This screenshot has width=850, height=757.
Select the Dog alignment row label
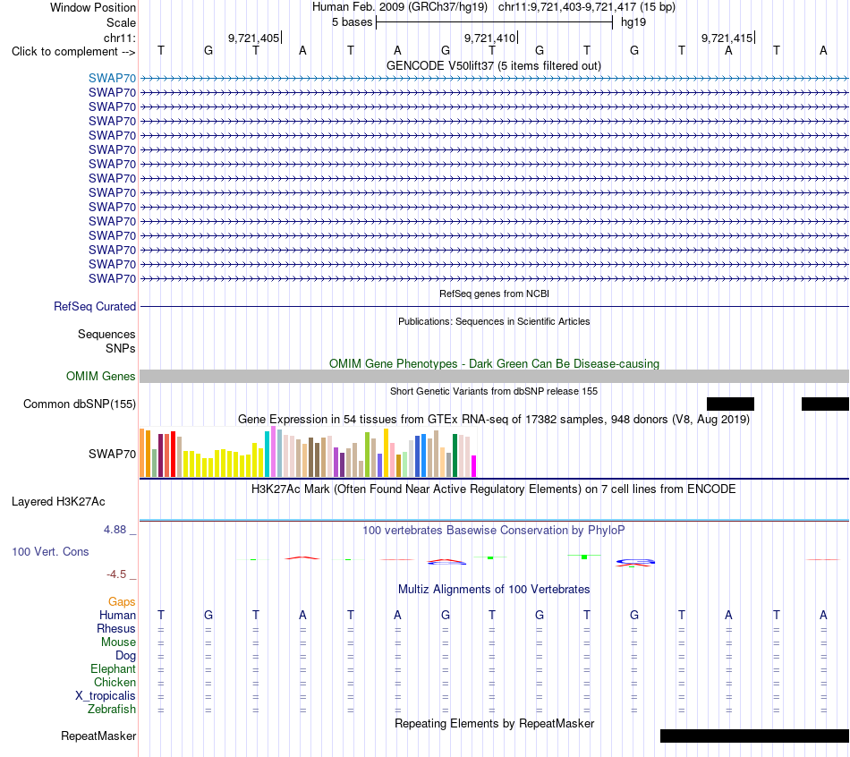point(125,656)
